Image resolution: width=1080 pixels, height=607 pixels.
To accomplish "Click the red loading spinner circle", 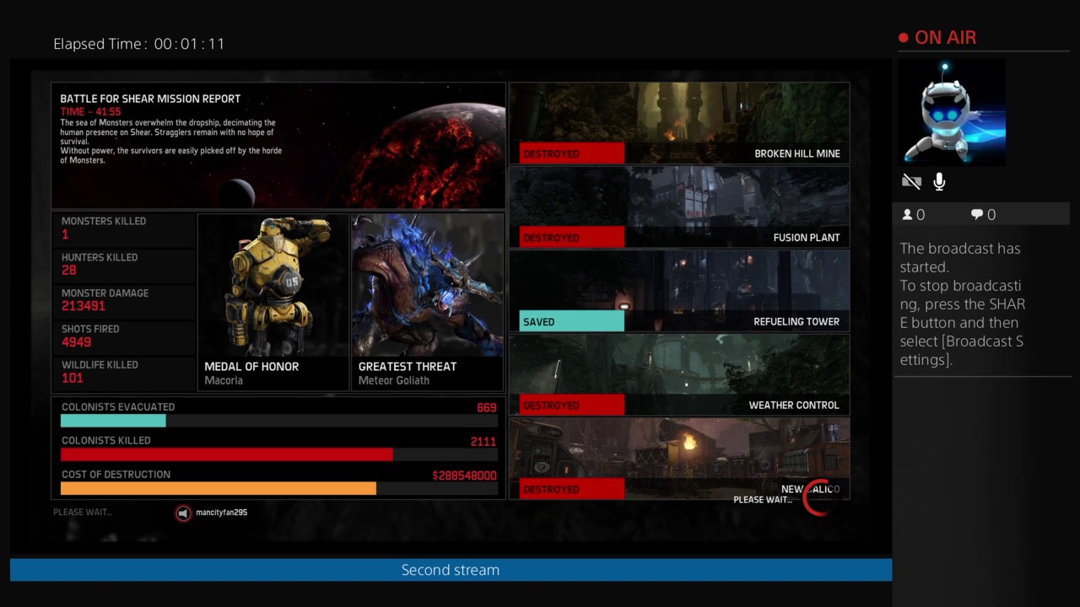I will pos(819,498).
